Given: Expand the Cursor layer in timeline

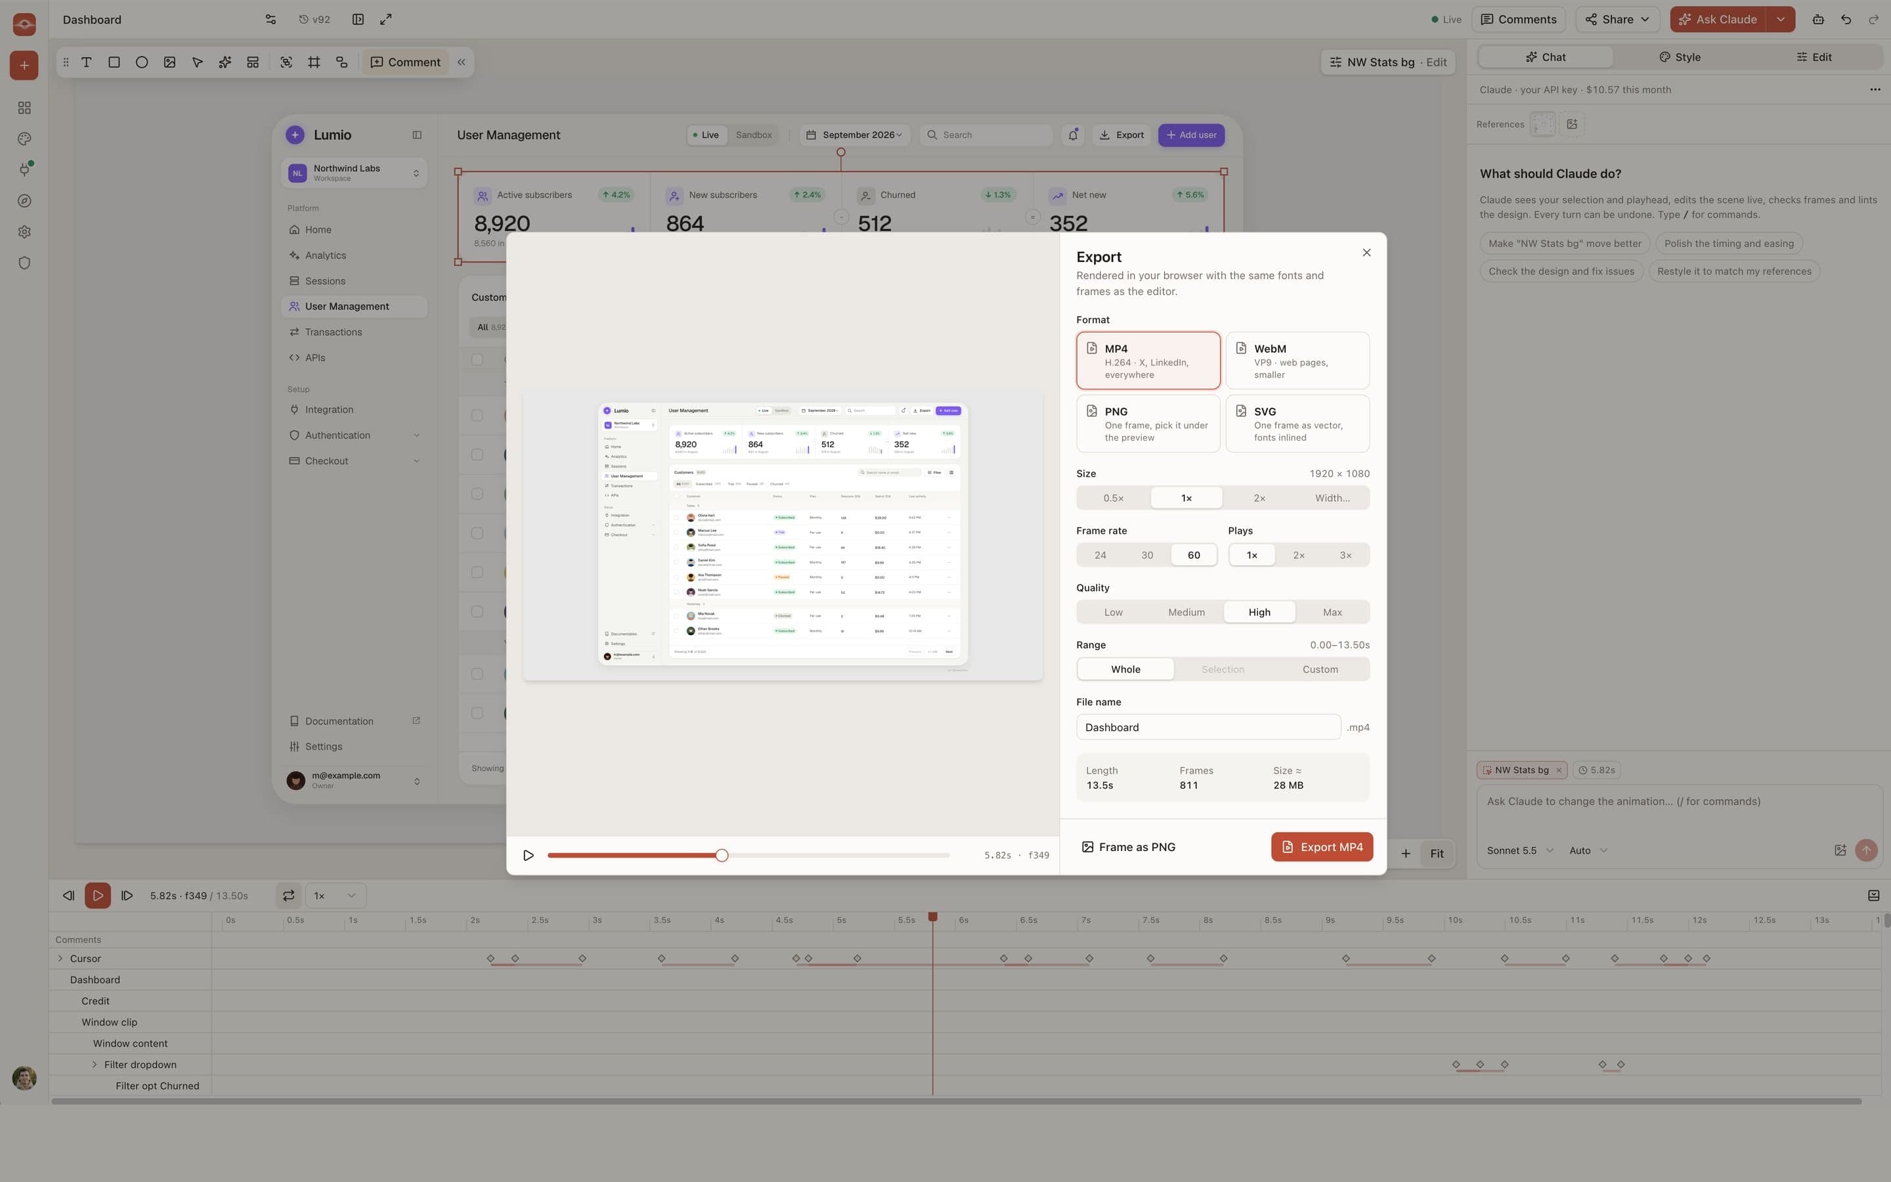Looking at the screenshot, I should click(60, 959).
